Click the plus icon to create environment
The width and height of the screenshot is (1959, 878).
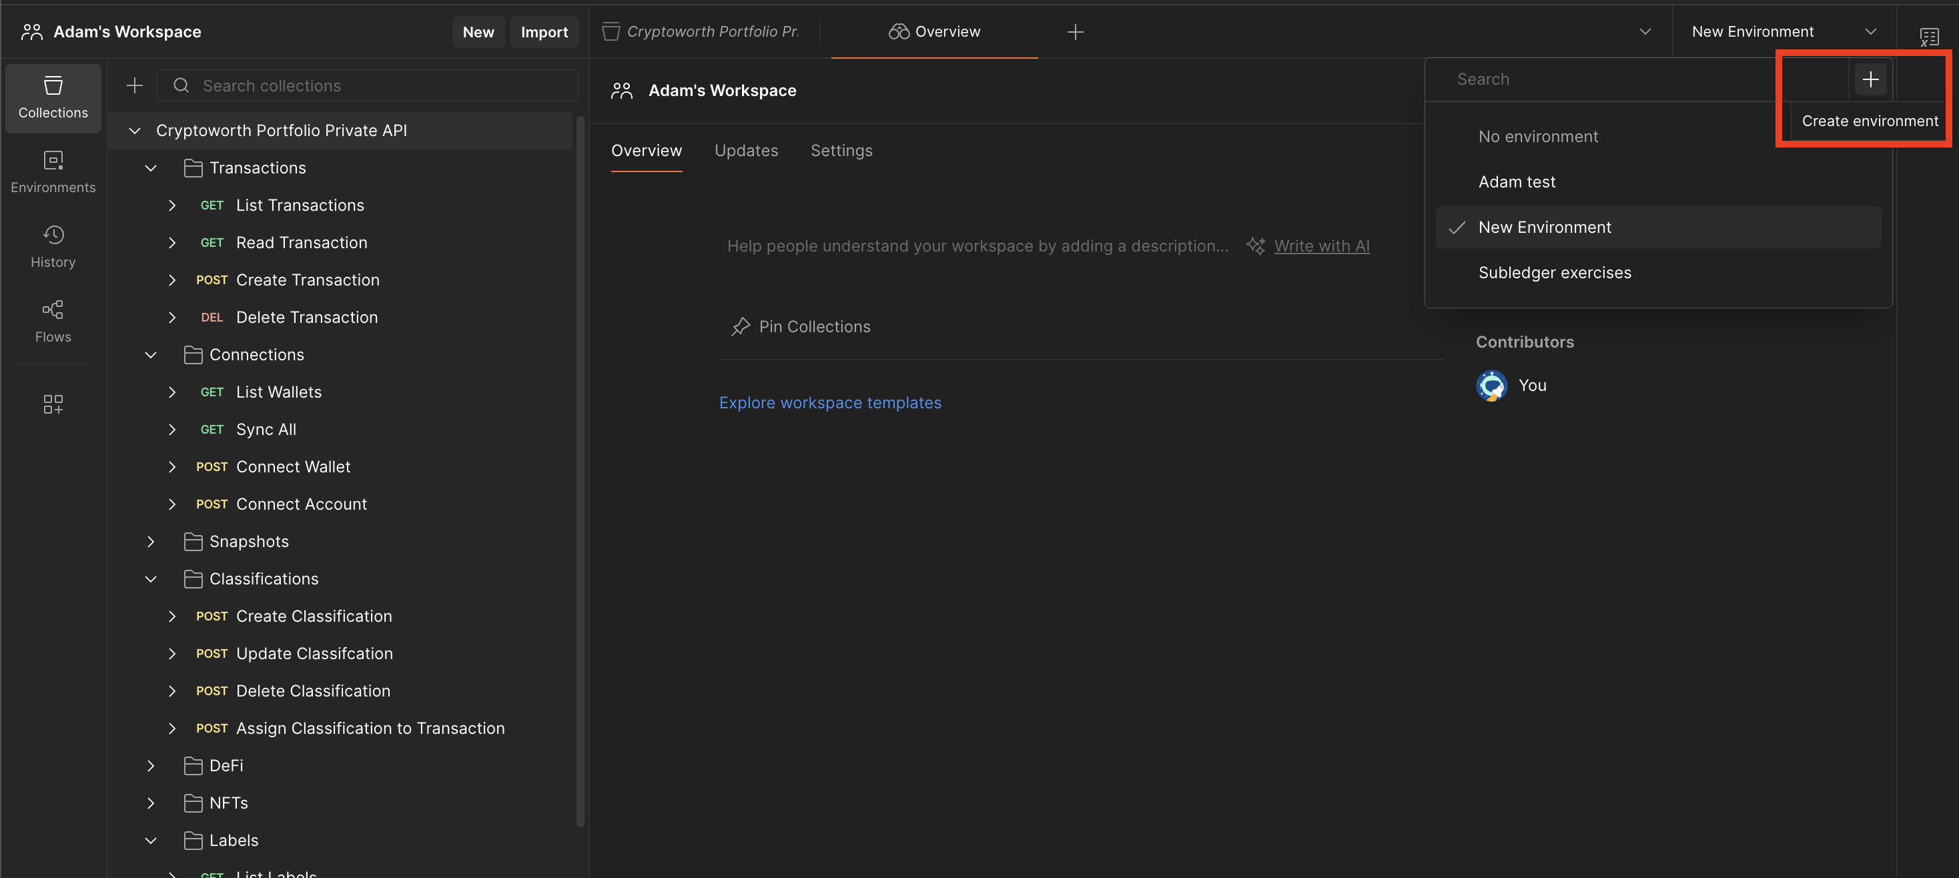pyautogui.click(x=1870, y=79)
